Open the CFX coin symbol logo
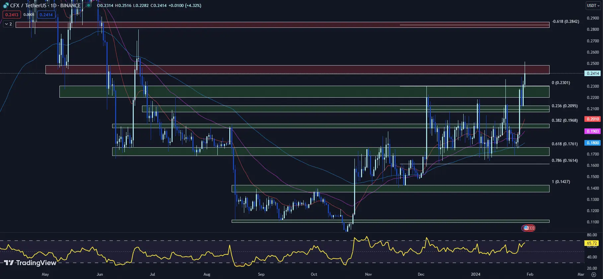This screenshot has height=279, width=603. tap(6, 5)
